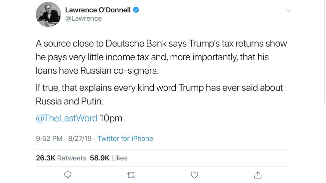
Task: Click the 8/27/19 tweet date
Action: pyautogui.click(x=80, y=139)
